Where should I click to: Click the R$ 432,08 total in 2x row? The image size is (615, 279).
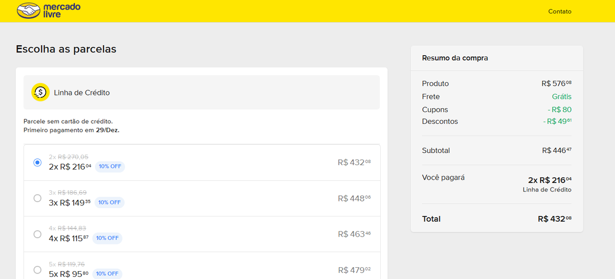(x=354, y=162)
